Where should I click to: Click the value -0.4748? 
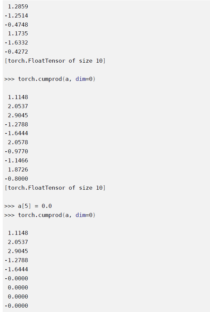point(16,25)
